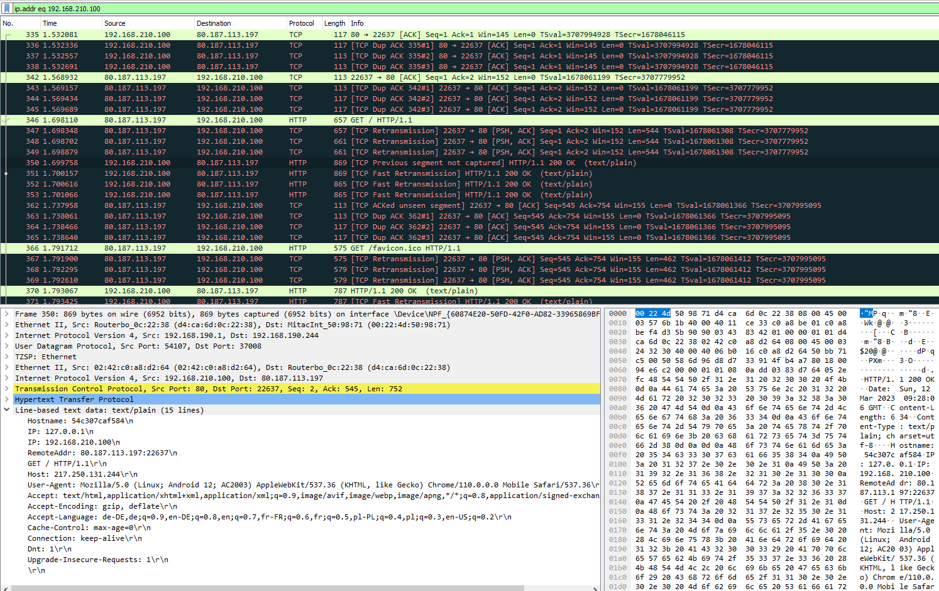Click the display filter bookmark icon
939x591 pixels.
[7, 8]
